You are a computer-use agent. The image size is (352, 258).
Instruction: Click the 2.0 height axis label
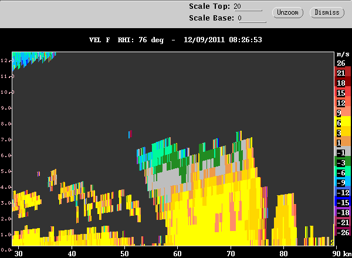point(6,219)
